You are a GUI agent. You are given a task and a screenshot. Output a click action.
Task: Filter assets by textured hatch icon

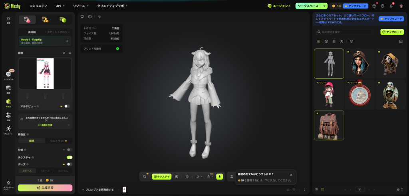click(334, 41)
